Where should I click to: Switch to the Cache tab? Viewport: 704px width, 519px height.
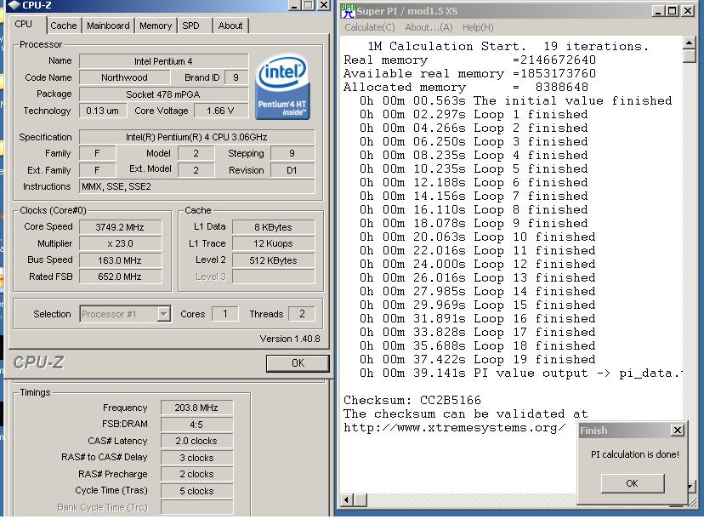(63, 26)
